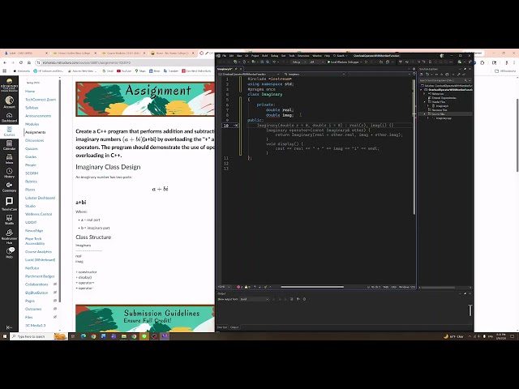Click the browser back arrow
The height and width of the screenshot is (389, 519).
[5, 62]
